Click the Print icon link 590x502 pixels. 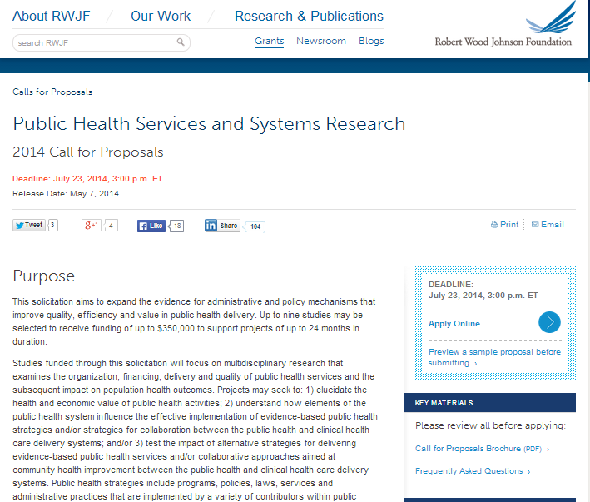pyautogui.click(x=504, y=225)
